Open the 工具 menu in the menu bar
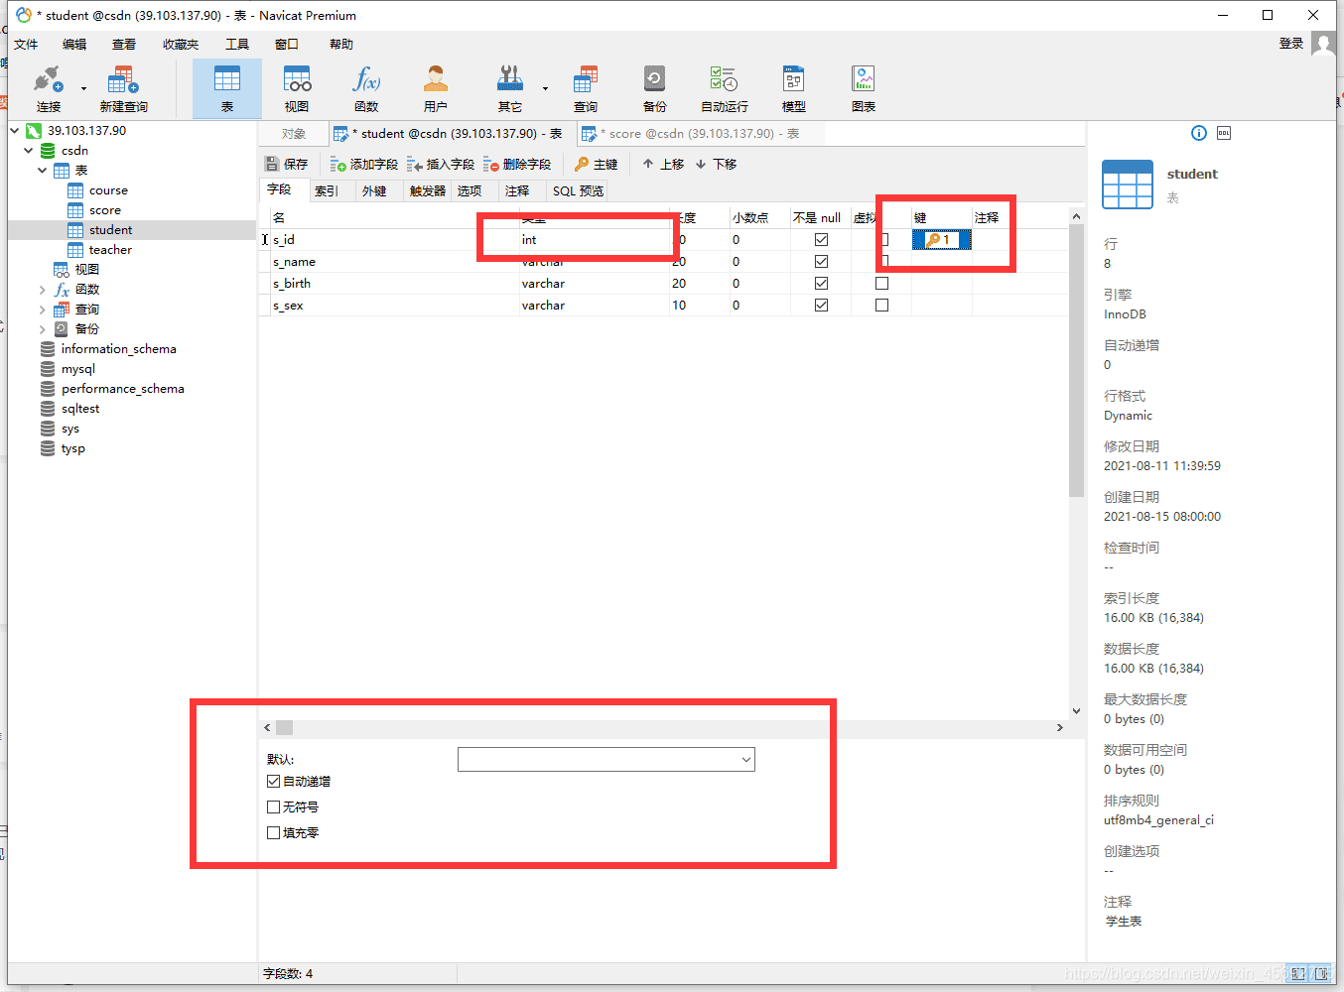The width and height of the screenshot is (1344, 992). (x=236, y=45)
